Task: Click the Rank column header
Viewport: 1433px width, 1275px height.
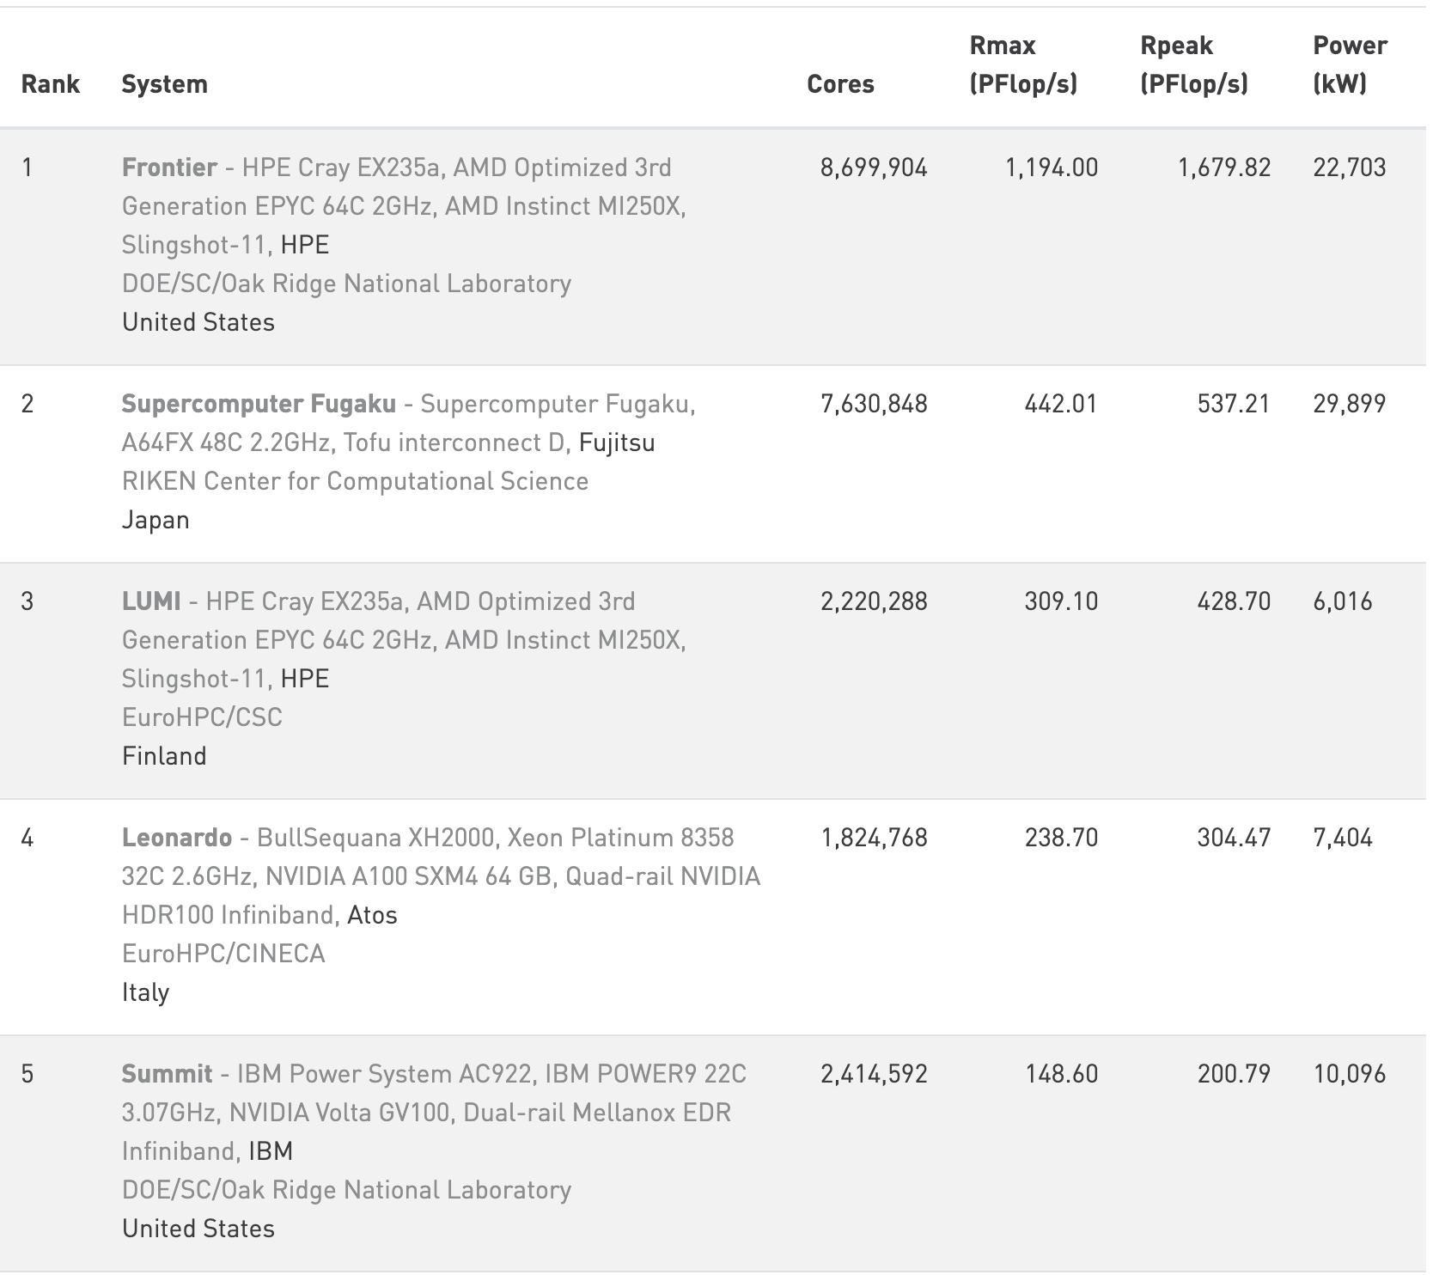Action: pyautogui.click(x=50, y=84)
